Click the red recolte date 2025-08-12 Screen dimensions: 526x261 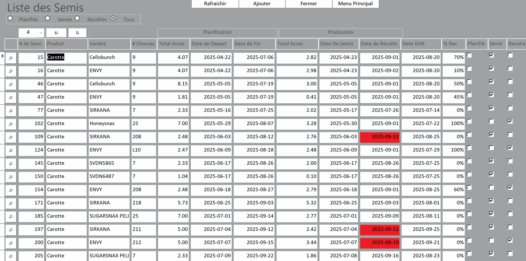click(379, 137)
